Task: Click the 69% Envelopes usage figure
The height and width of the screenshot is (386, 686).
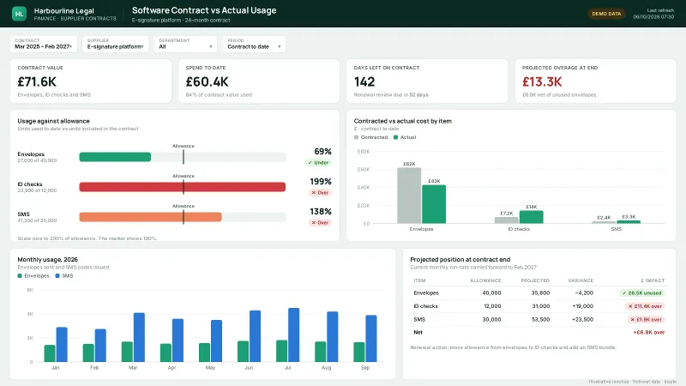Action: [x=323, y=152]
